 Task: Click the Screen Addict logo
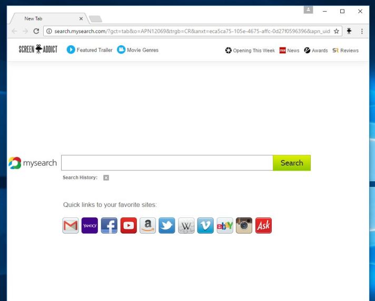pyautogui.click(x=38, y=49)
